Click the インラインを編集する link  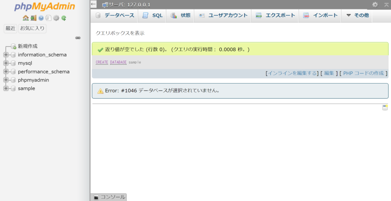coord(292,73)
